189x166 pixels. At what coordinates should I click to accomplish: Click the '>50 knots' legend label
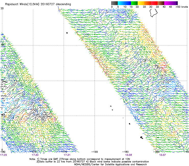[x=182, y=7]
